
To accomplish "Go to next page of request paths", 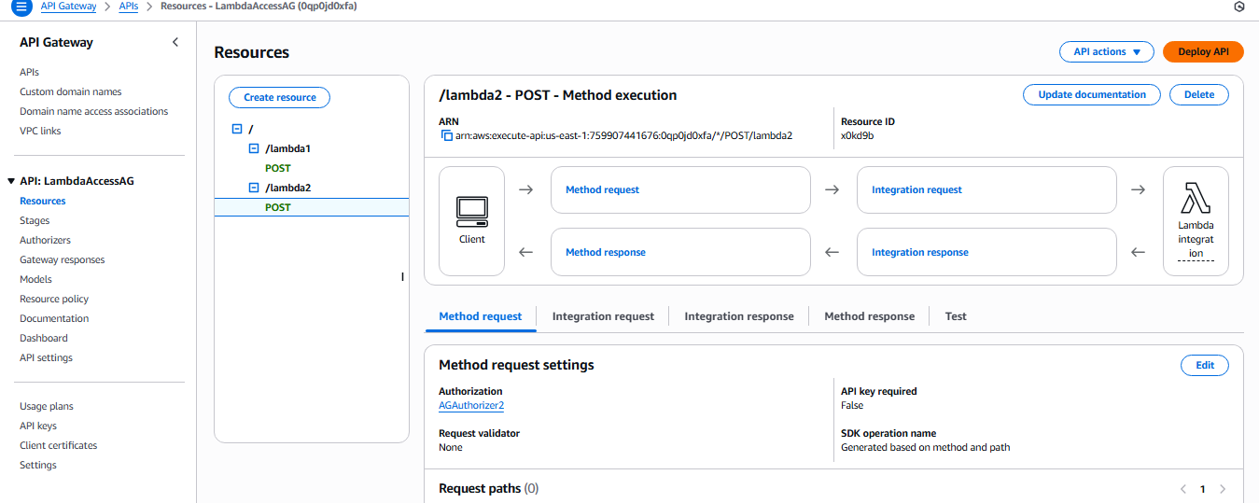I will 1223,489.
